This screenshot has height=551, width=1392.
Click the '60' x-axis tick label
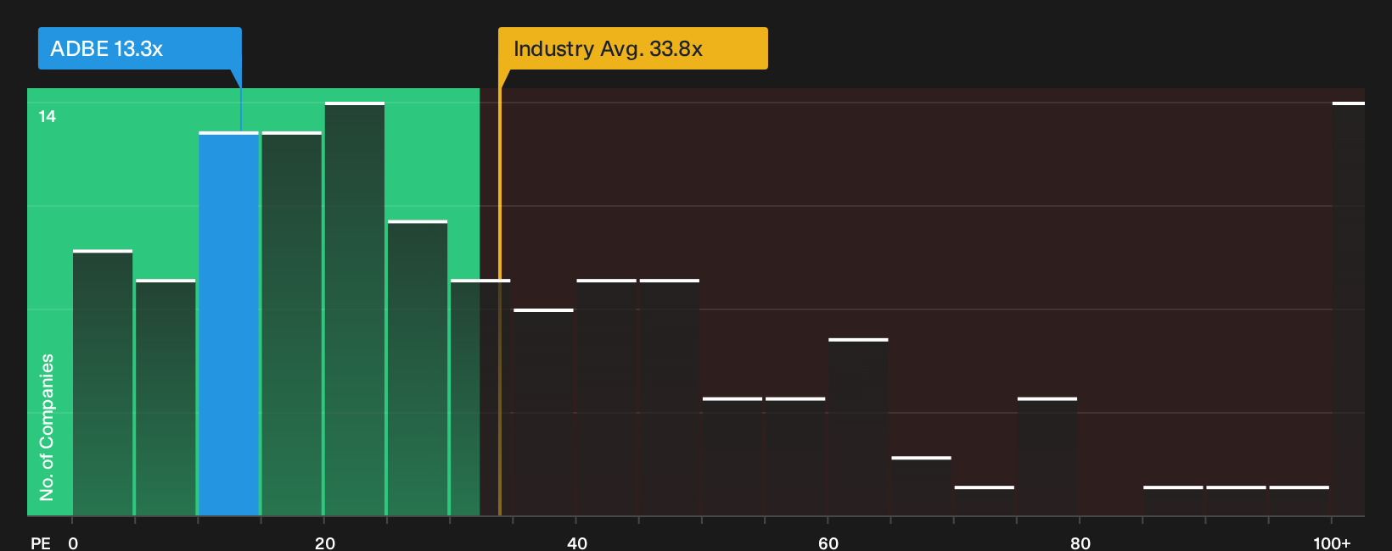[x=828, y=543]
